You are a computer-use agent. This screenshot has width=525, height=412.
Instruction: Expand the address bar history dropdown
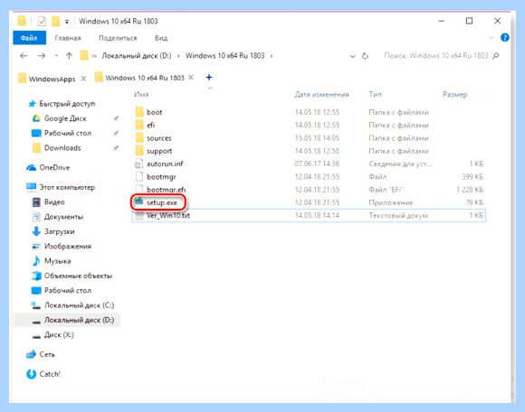(352, 56)
